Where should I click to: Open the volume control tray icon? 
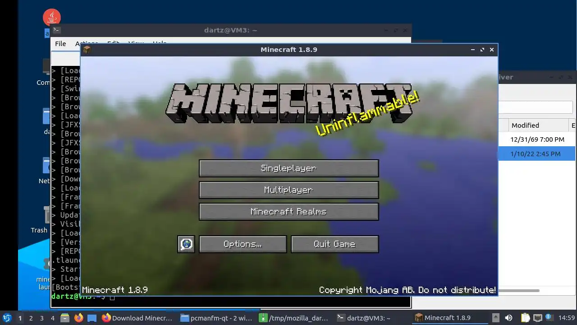tap(508, 318)
